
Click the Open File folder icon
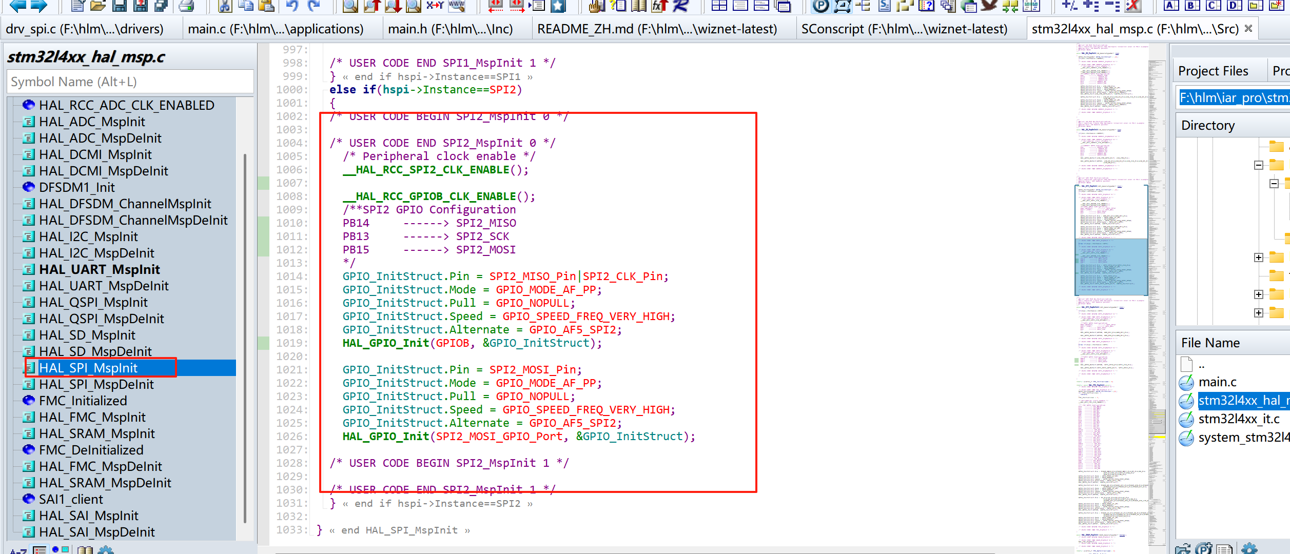pyautogui.click(x=97, y=6)
